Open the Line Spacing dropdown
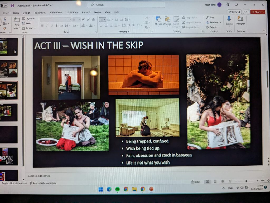This screenshot has width=270, height=203. pyautogui.click(x=127, y=19)
